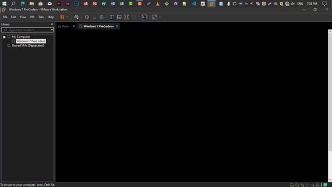Open the console view terminal icon
Image resolution: width=332 pixels, height=187 pixels.
[144, 17]
